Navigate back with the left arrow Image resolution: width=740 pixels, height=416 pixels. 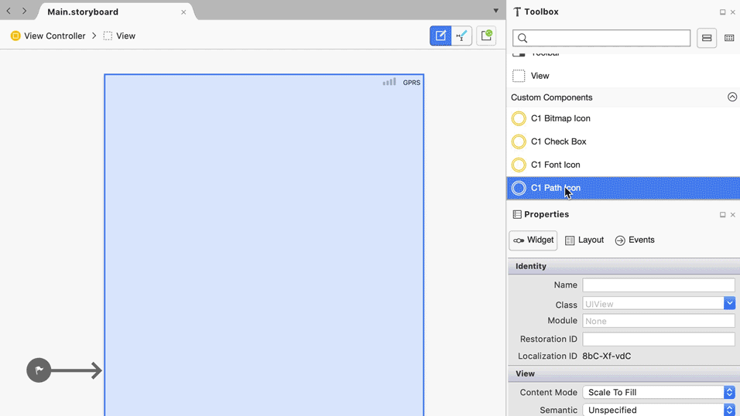(9, 12)
